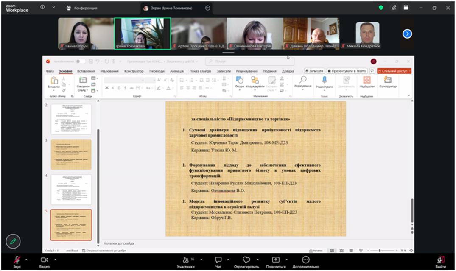Unmute microphone with the Звук button

click(17, 260)
